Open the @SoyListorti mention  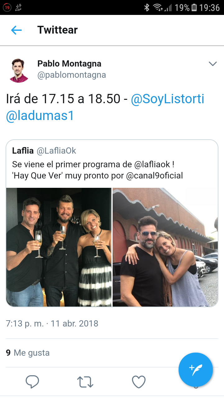[x=167, y=99]
